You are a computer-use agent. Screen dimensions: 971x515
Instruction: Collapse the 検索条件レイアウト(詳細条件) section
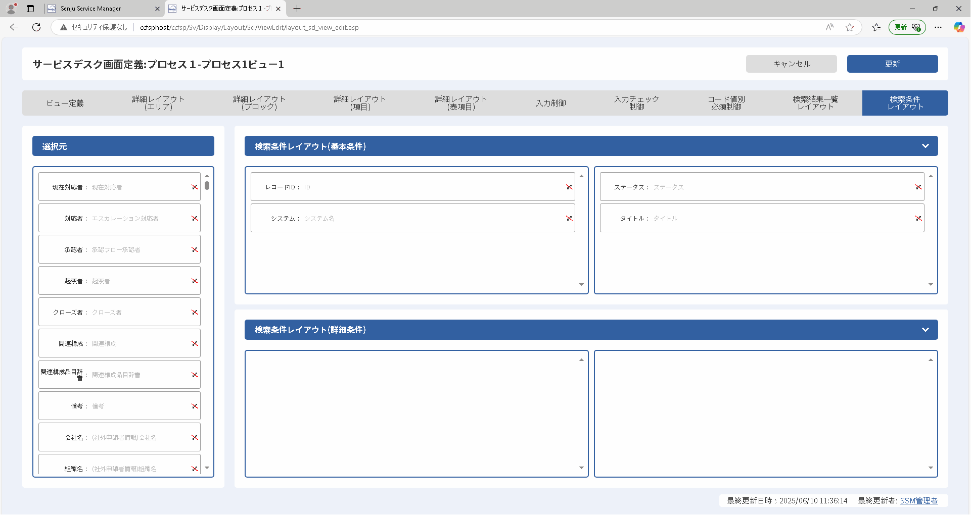tap(926, 330)
